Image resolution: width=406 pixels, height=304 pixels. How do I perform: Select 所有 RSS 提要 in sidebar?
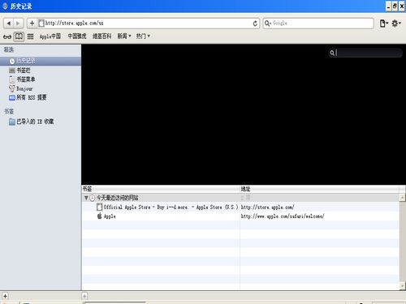click(41, 97)
